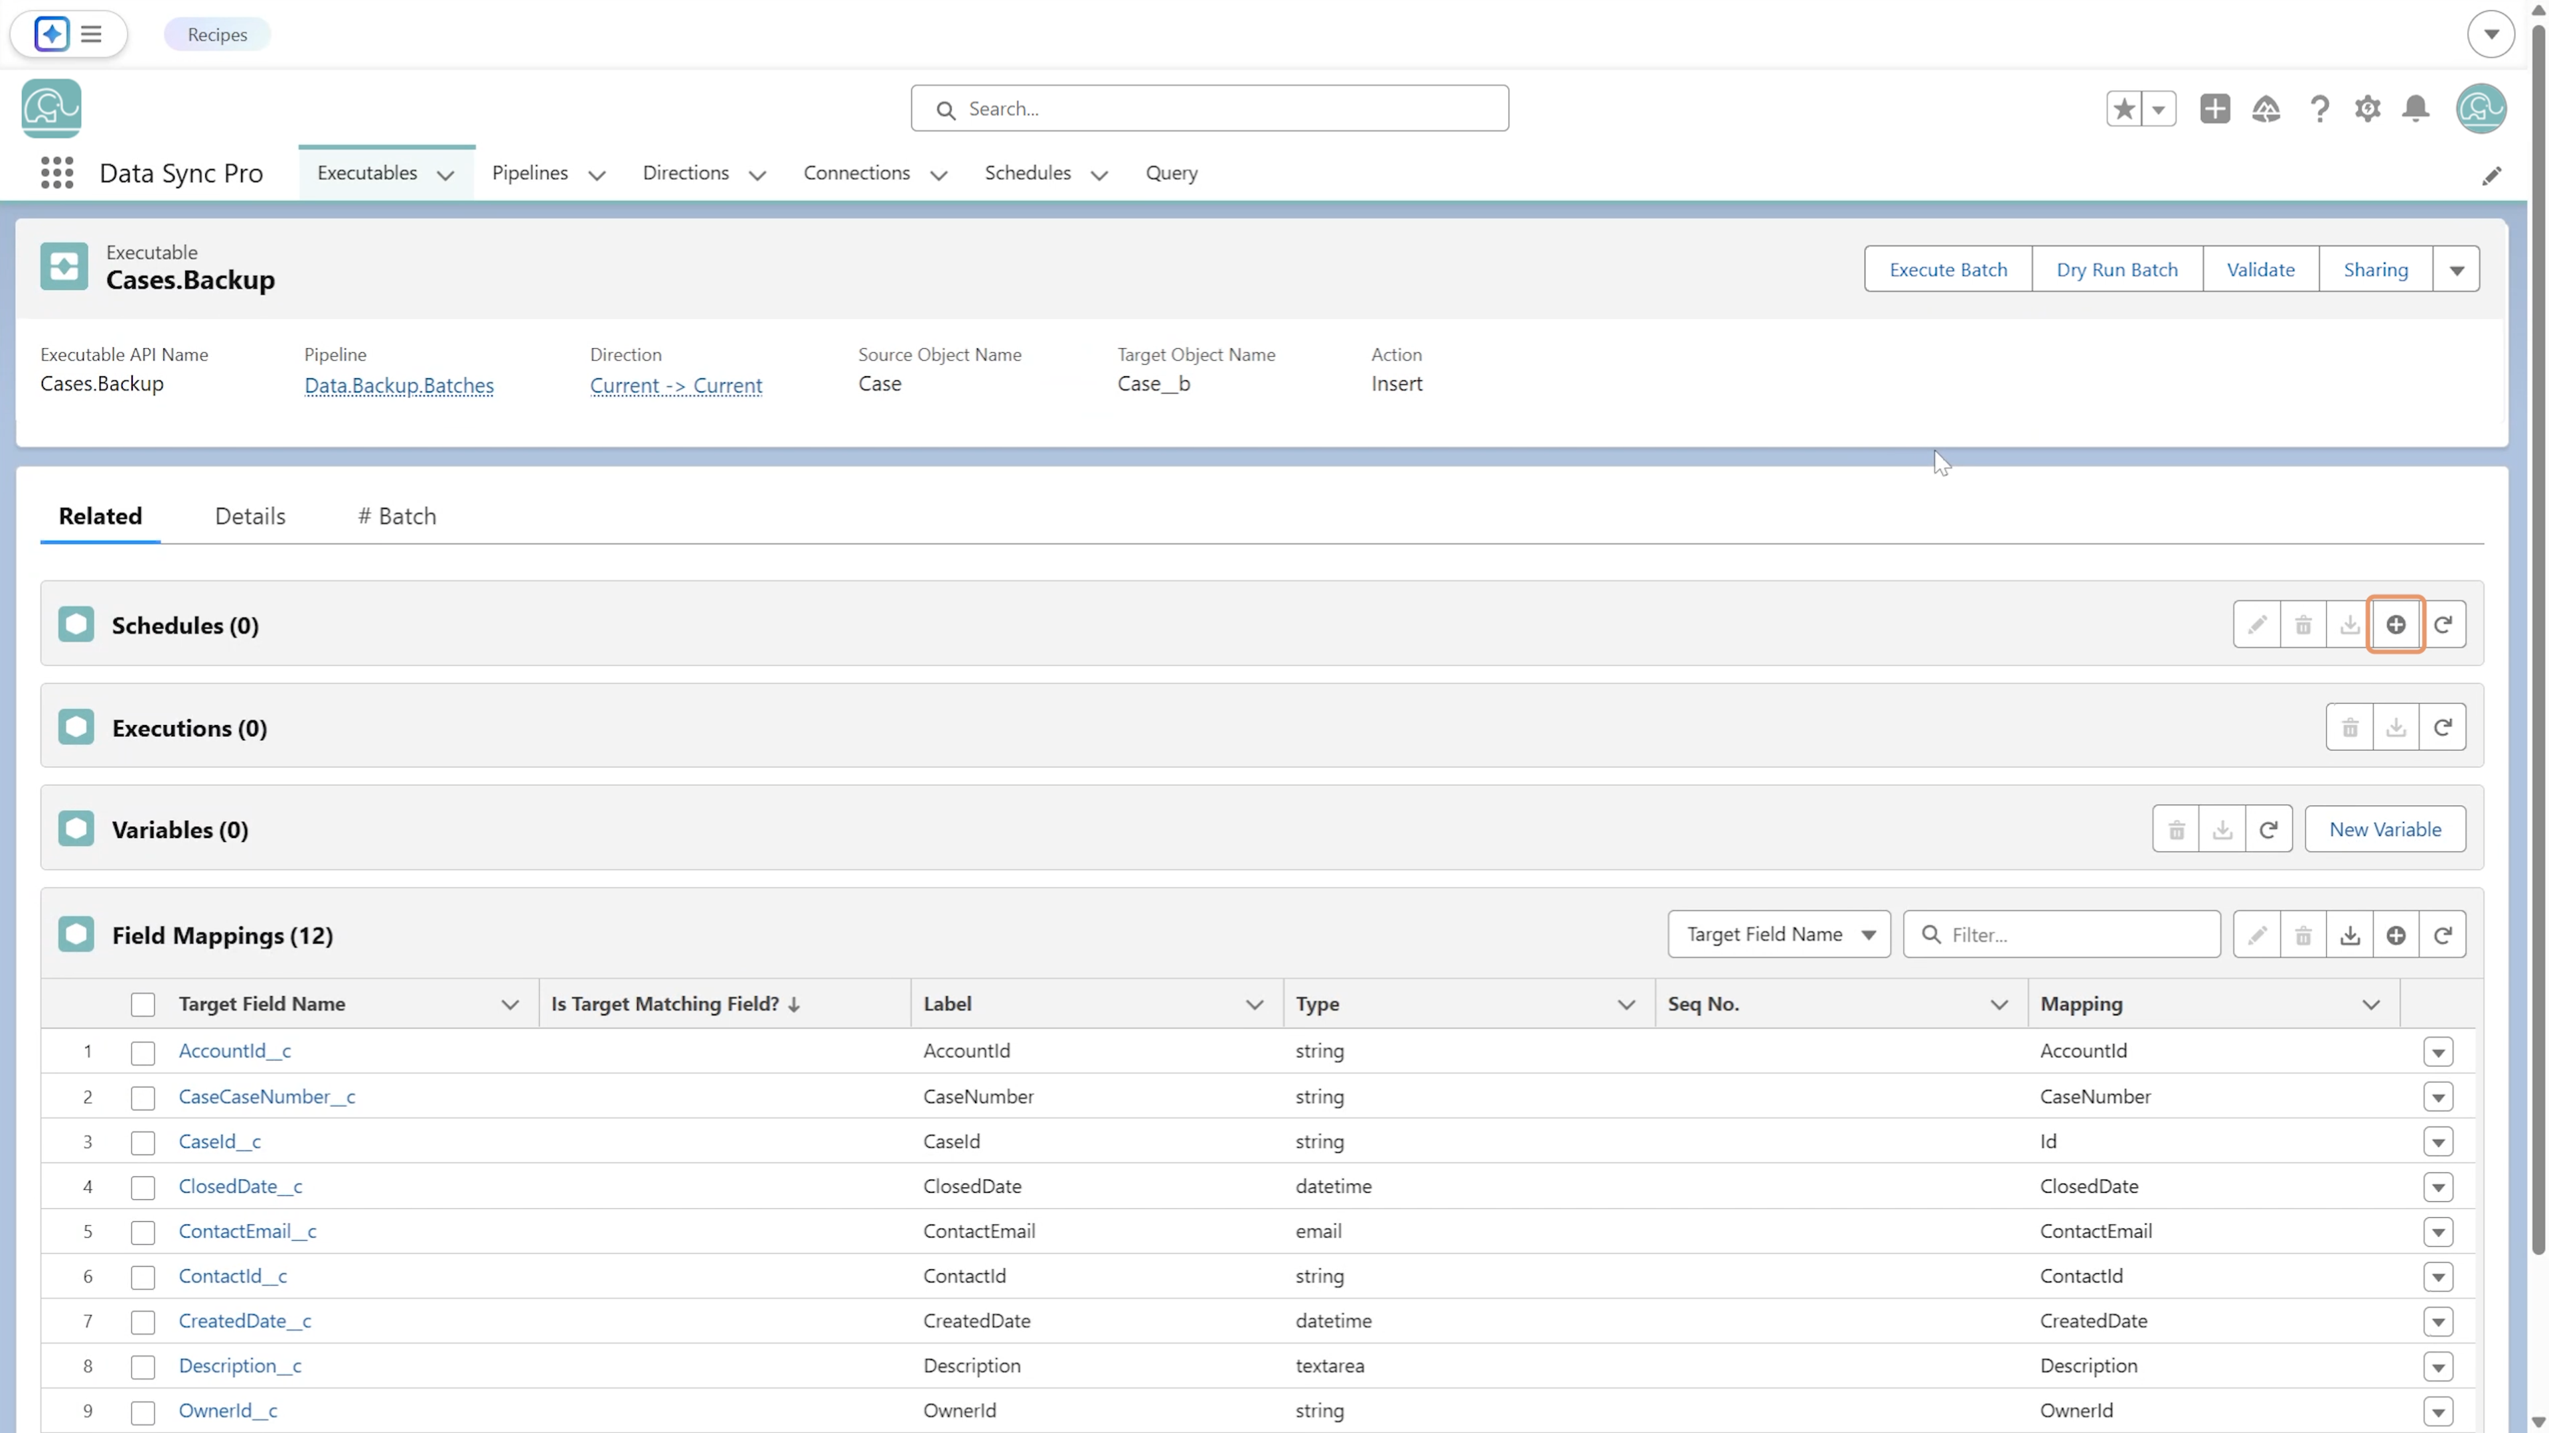Open the ClosedDate__c row actions dropdown

[x=2438, y=1187]
